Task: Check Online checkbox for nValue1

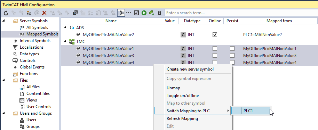Action: 215,49
